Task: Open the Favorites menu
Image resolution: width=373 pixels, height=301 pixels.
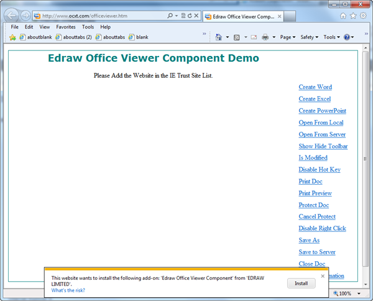Action: [66, 27]
